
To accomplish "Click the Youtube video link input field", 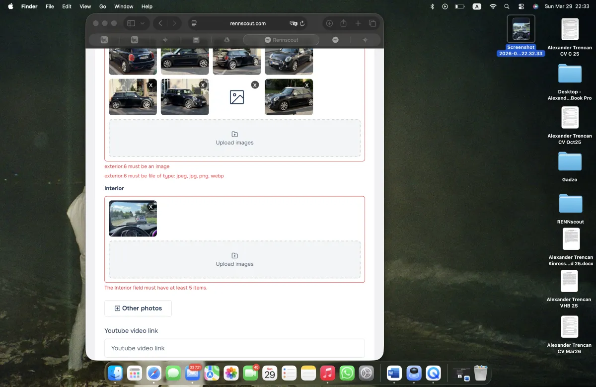I will 234,348.
